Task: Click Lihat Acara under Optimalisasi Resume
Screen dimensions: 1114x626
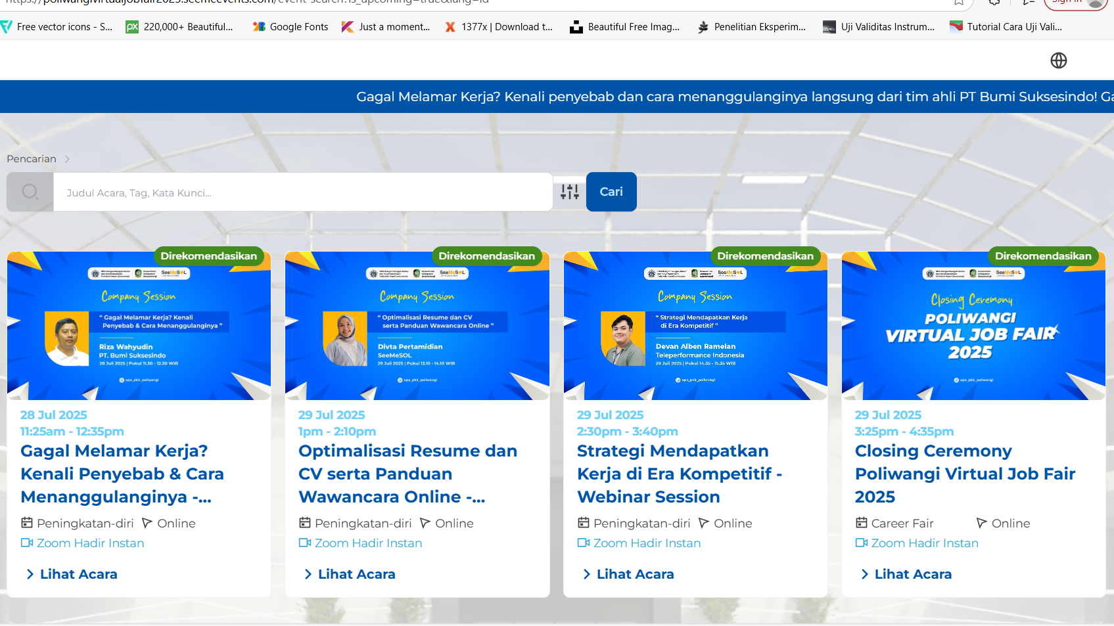Action: point(350,574)
